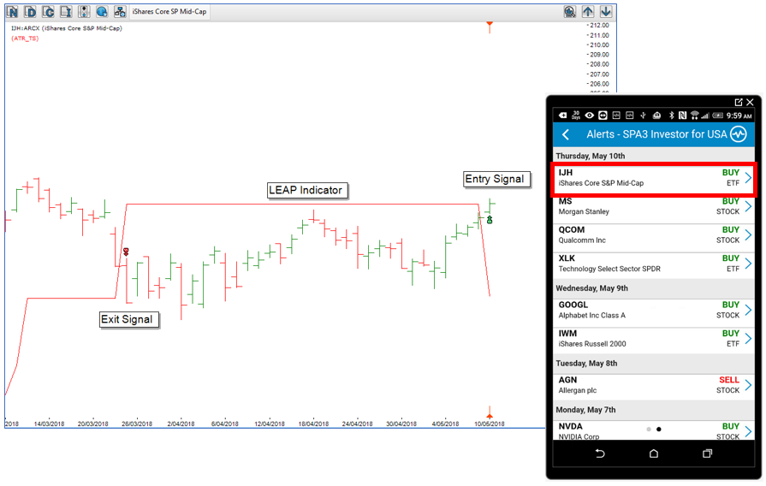This screenshot has height=486, width=766.
Task: Open the GOOGL Alphabet row chevron
Action: point(748,310)
